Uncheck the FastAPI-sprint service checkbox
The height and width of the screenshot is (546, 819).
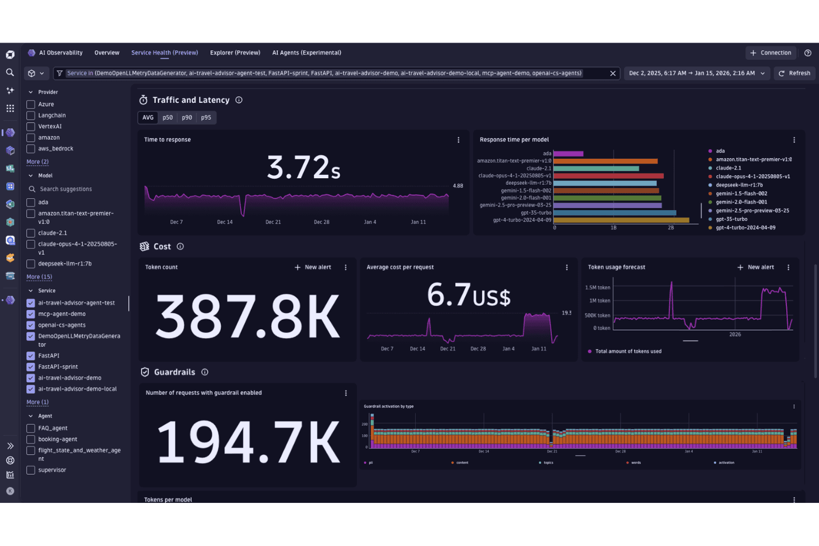pyautogui.click(x=31, y=367)
